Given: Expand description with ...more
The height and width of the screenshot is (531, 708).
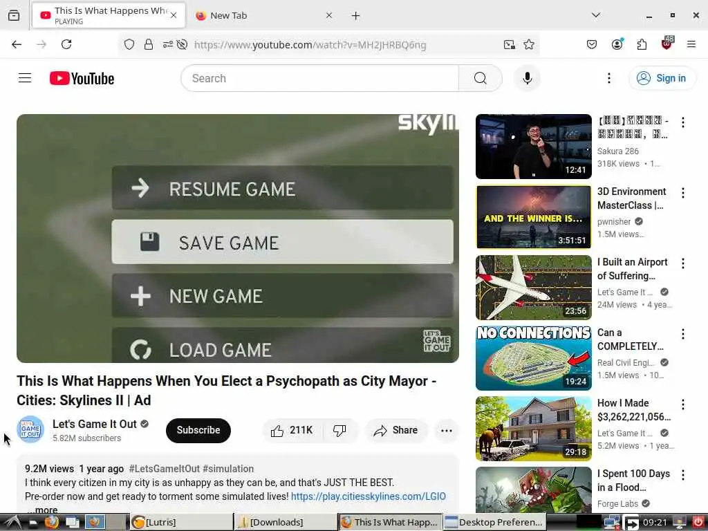Looking at the screenshot, I should pyautogui.click(x=43, y=510).
